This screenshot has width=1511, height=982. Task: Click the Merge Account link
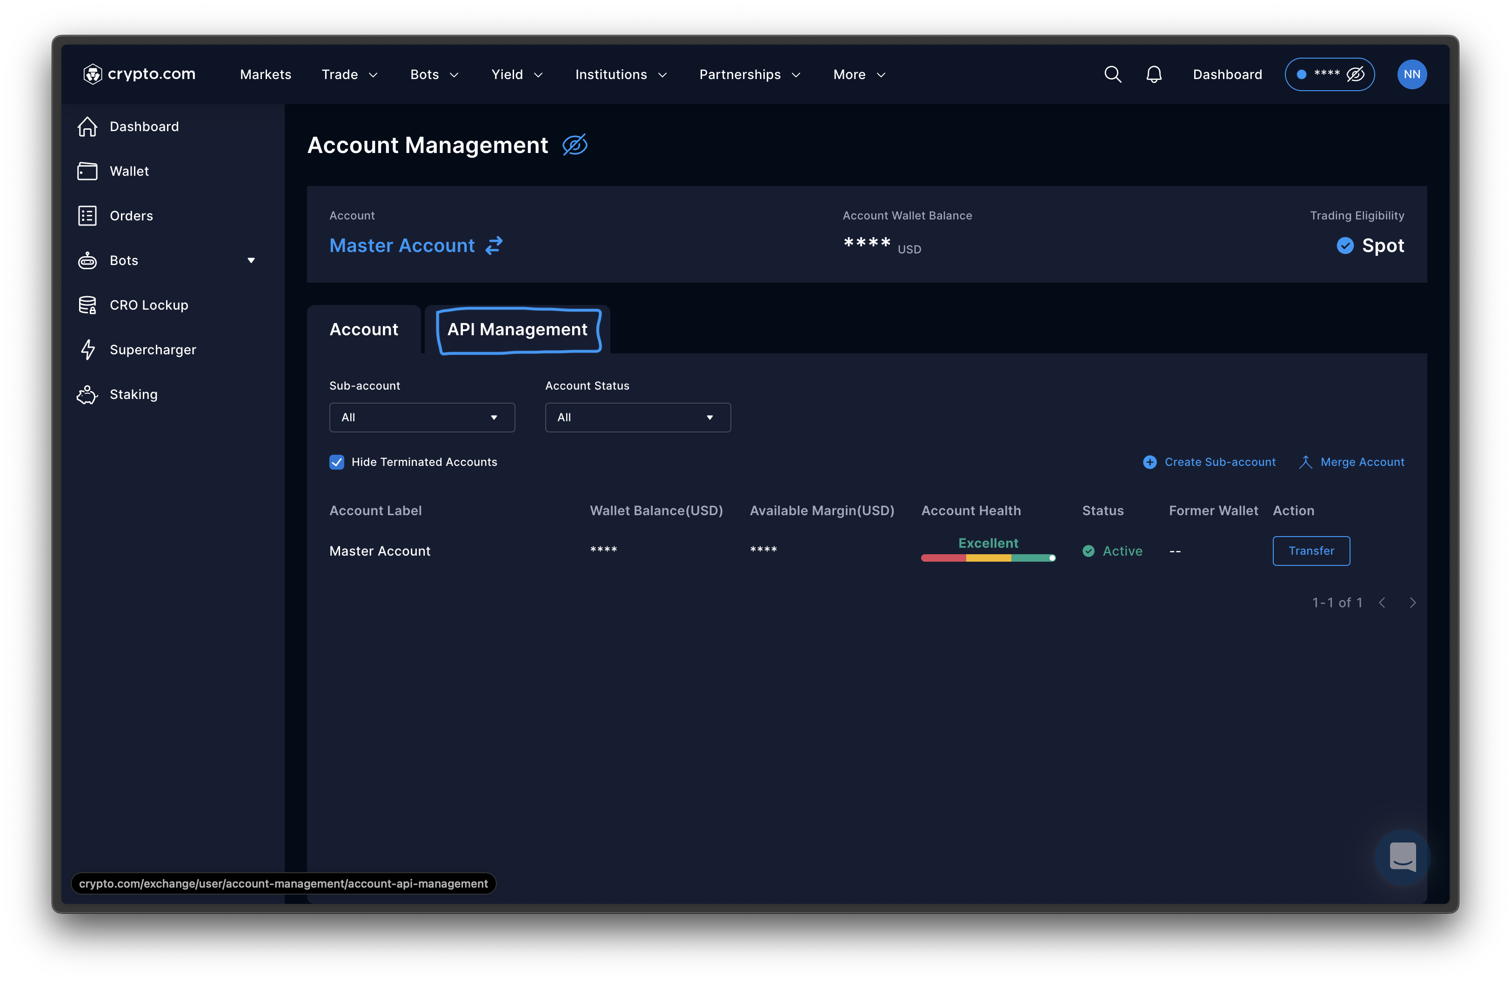[1362, 462]
